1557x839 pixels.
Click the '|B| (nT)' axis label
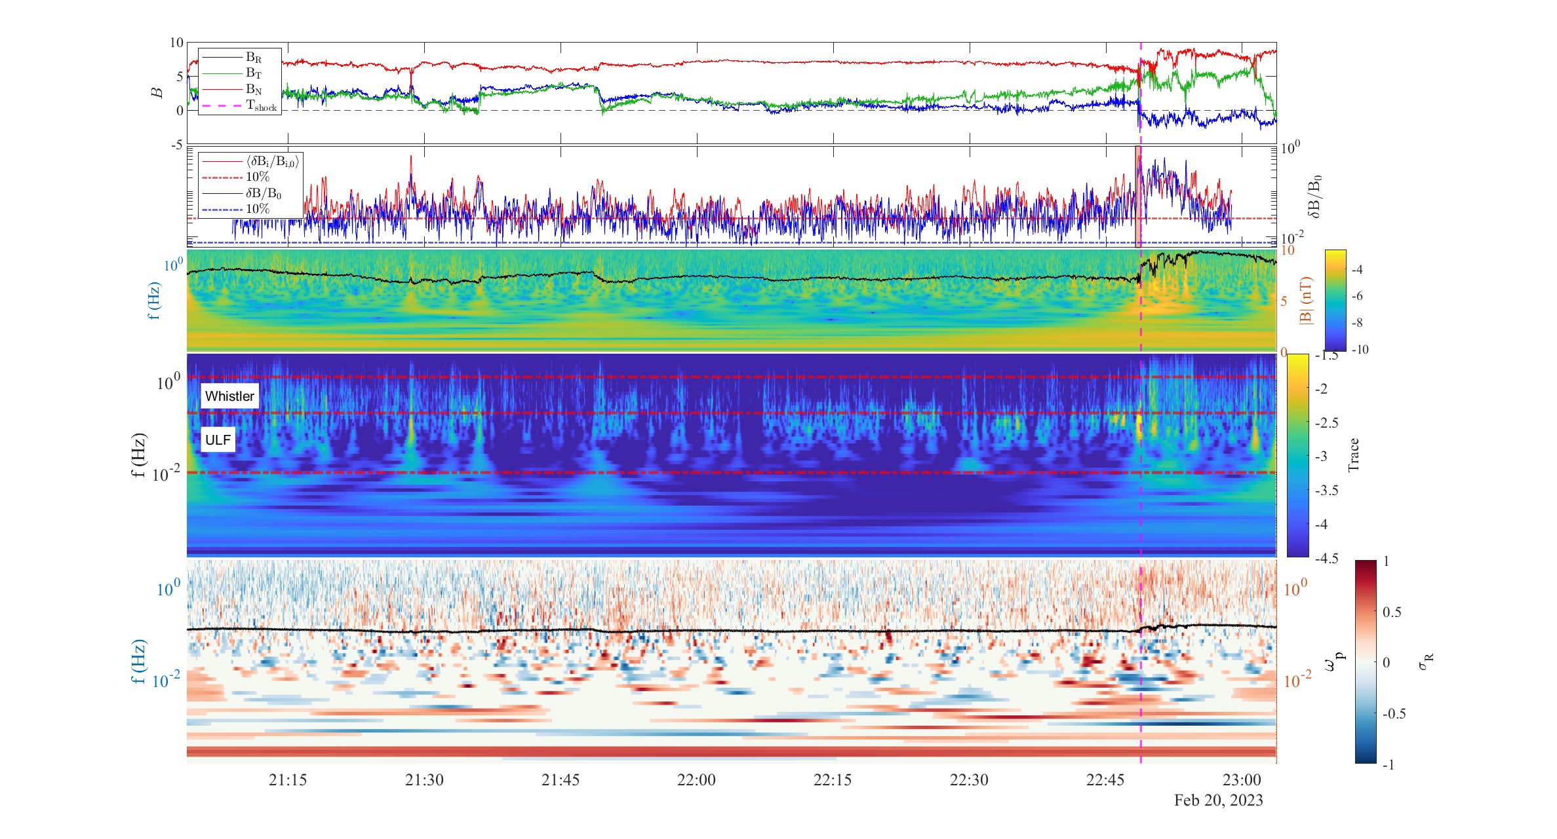coord(1306,300)
